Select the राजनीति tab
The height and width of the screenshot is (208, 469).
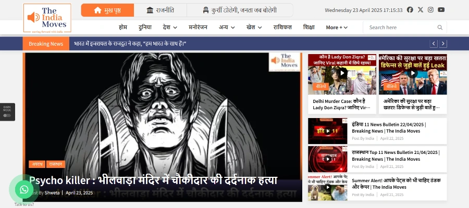[161, 10]
